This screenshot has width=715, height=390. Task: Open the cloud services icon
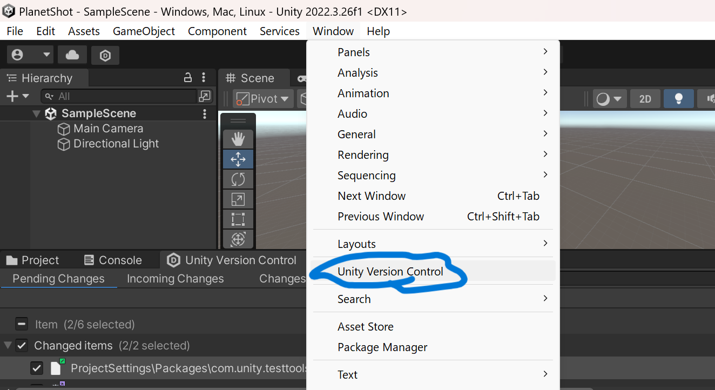click(72, 55)
